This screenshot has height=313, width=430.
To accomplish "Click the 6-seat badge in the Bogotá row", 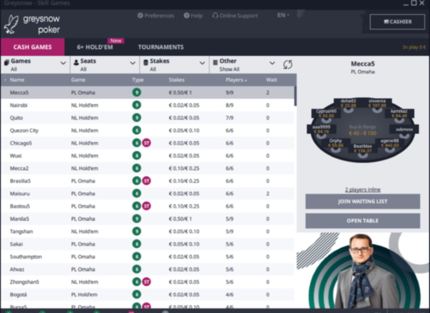I will (137, 294).
